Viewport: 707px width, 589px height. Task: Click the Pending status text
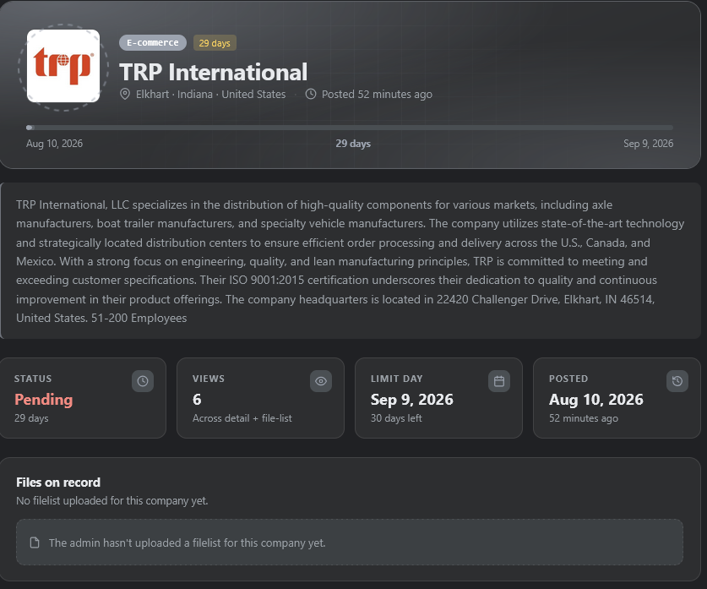(43, 400)
